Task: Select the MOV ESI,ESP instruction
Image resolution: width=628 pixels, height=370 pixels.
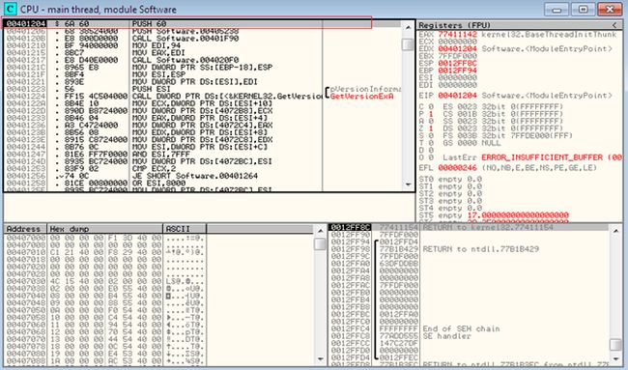Action: (158, 74)
